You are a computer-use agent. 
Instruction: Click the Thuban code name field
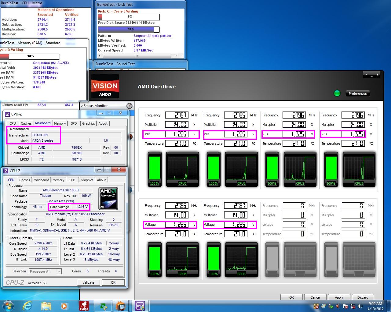pyautogui.click(x=46, y=196)
